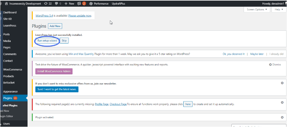Dismiss the WooCommerce Admin notice

(275, 64)
